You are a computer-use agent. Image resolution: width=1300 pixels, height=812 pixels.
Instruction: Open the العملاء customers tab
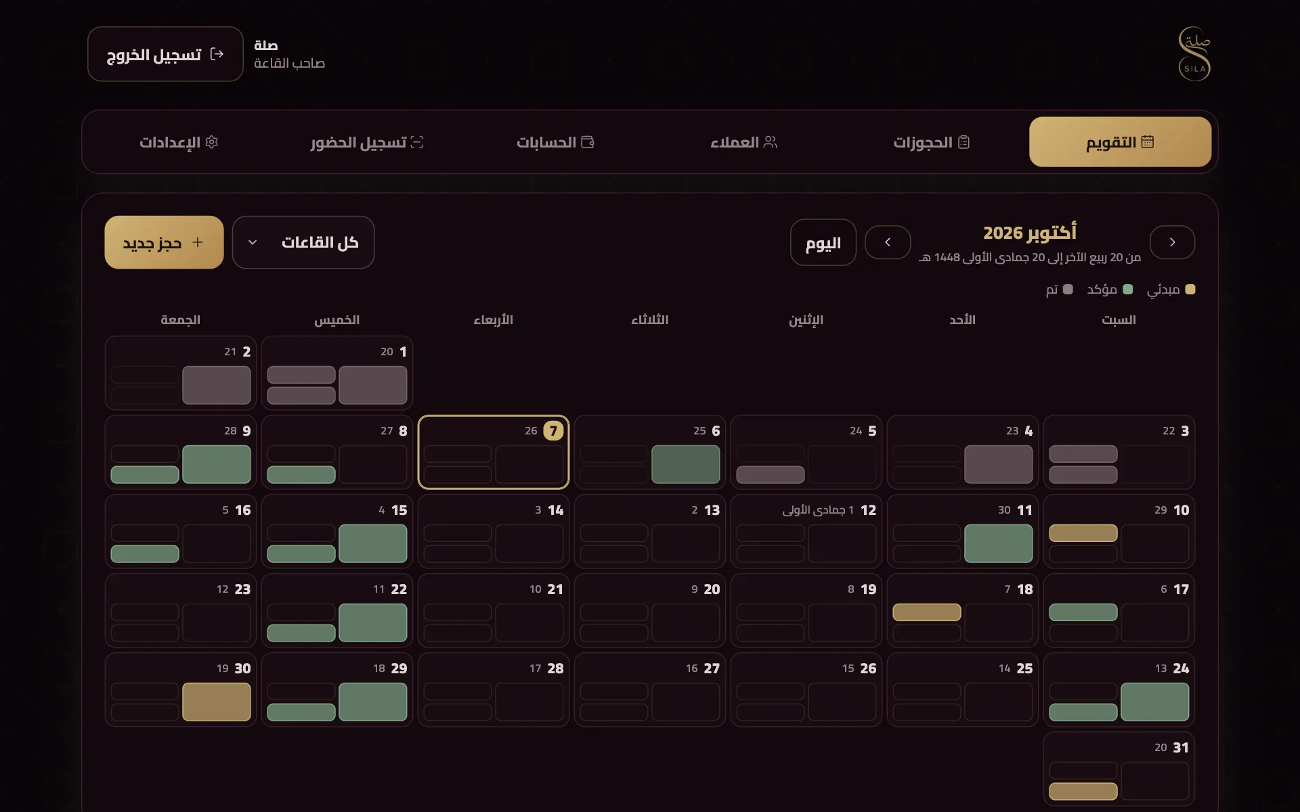coord(743,142)
